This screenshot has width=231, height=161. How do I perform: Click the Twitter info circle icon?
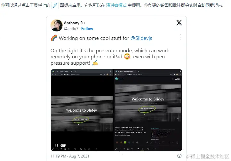[179, 156]
